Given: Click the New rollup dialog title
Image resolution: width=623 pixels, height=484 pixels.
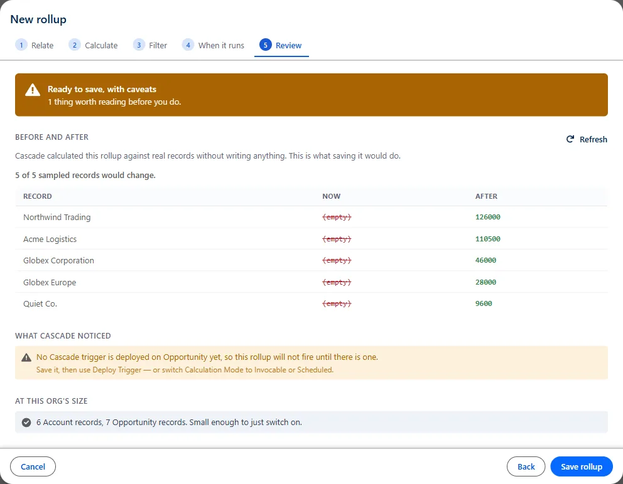Looking at the screenshot, I should coord(38,19).
